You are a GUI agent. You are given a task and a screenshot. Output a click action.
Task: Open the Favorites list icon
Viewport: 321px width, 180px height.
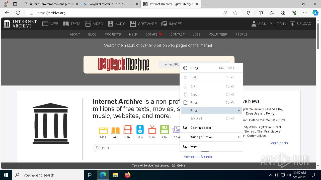272,13
